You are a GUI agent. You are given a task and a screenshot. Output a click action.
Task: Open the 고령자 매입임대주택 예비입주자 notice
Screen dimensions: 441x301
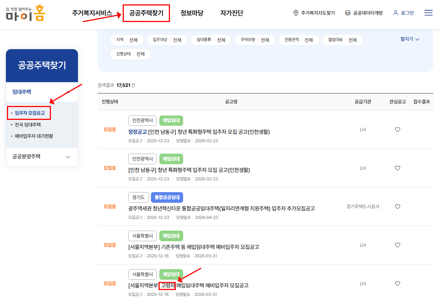click(188, 286)
